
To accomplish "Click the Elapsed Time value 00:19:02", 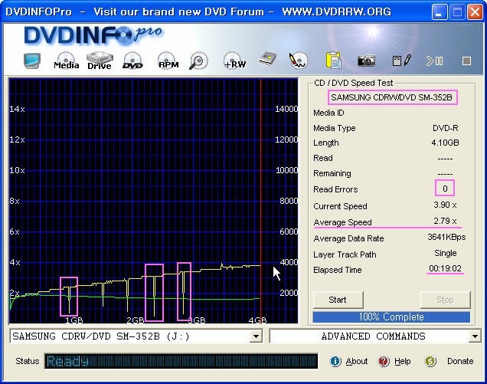I will pos(445,268).
